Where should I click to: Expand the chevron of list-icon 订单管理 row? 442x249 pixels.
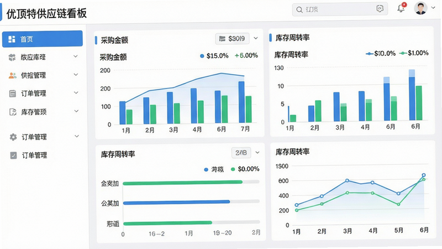[76, 92]
